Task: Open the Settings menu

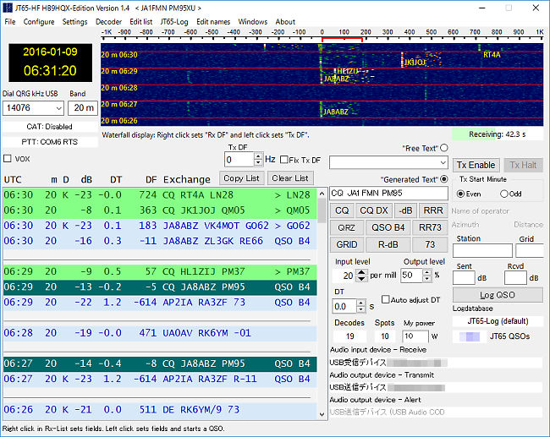Action: click(74, 22)
